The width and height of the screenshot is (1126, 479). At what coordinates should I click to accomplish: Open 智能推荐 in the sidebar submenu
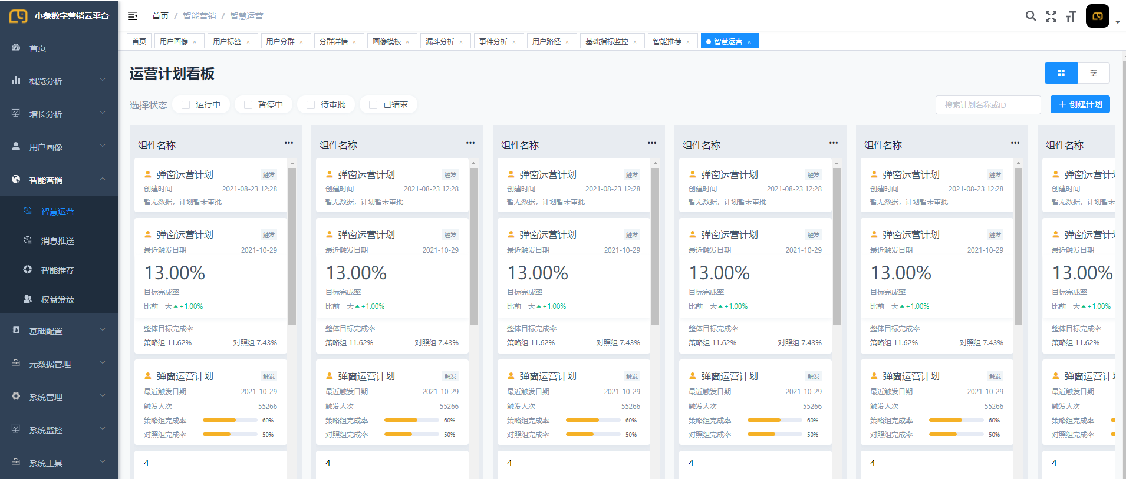tap(58, 270)
